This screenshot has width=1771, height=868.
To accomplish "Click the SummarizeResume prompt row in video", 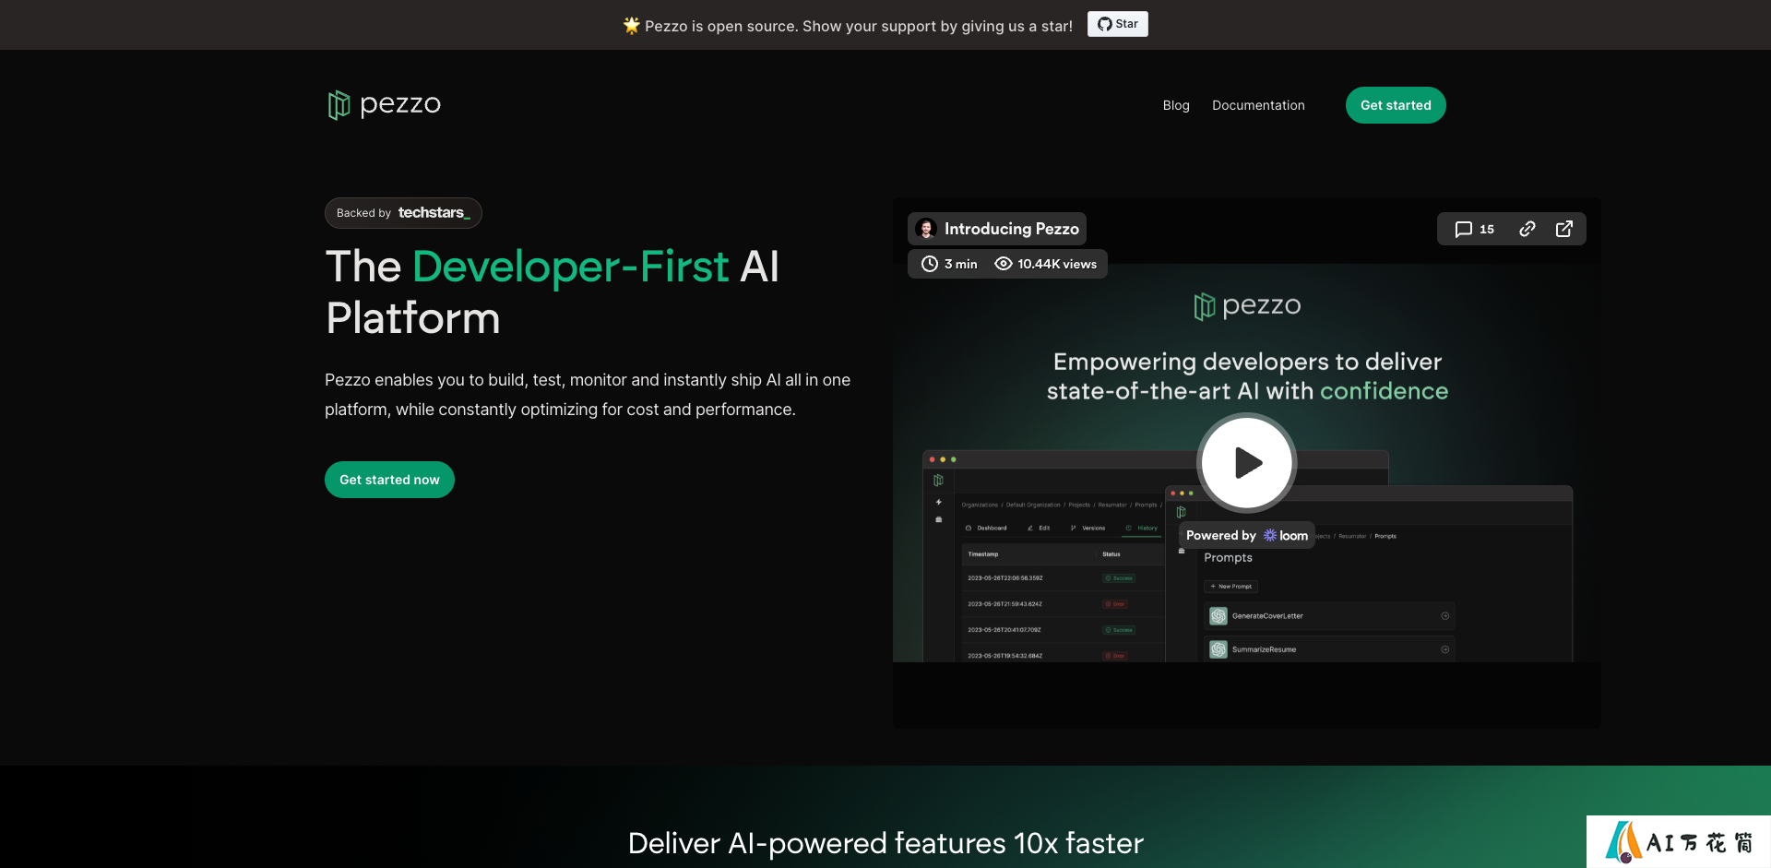I will click(1329, 649).
